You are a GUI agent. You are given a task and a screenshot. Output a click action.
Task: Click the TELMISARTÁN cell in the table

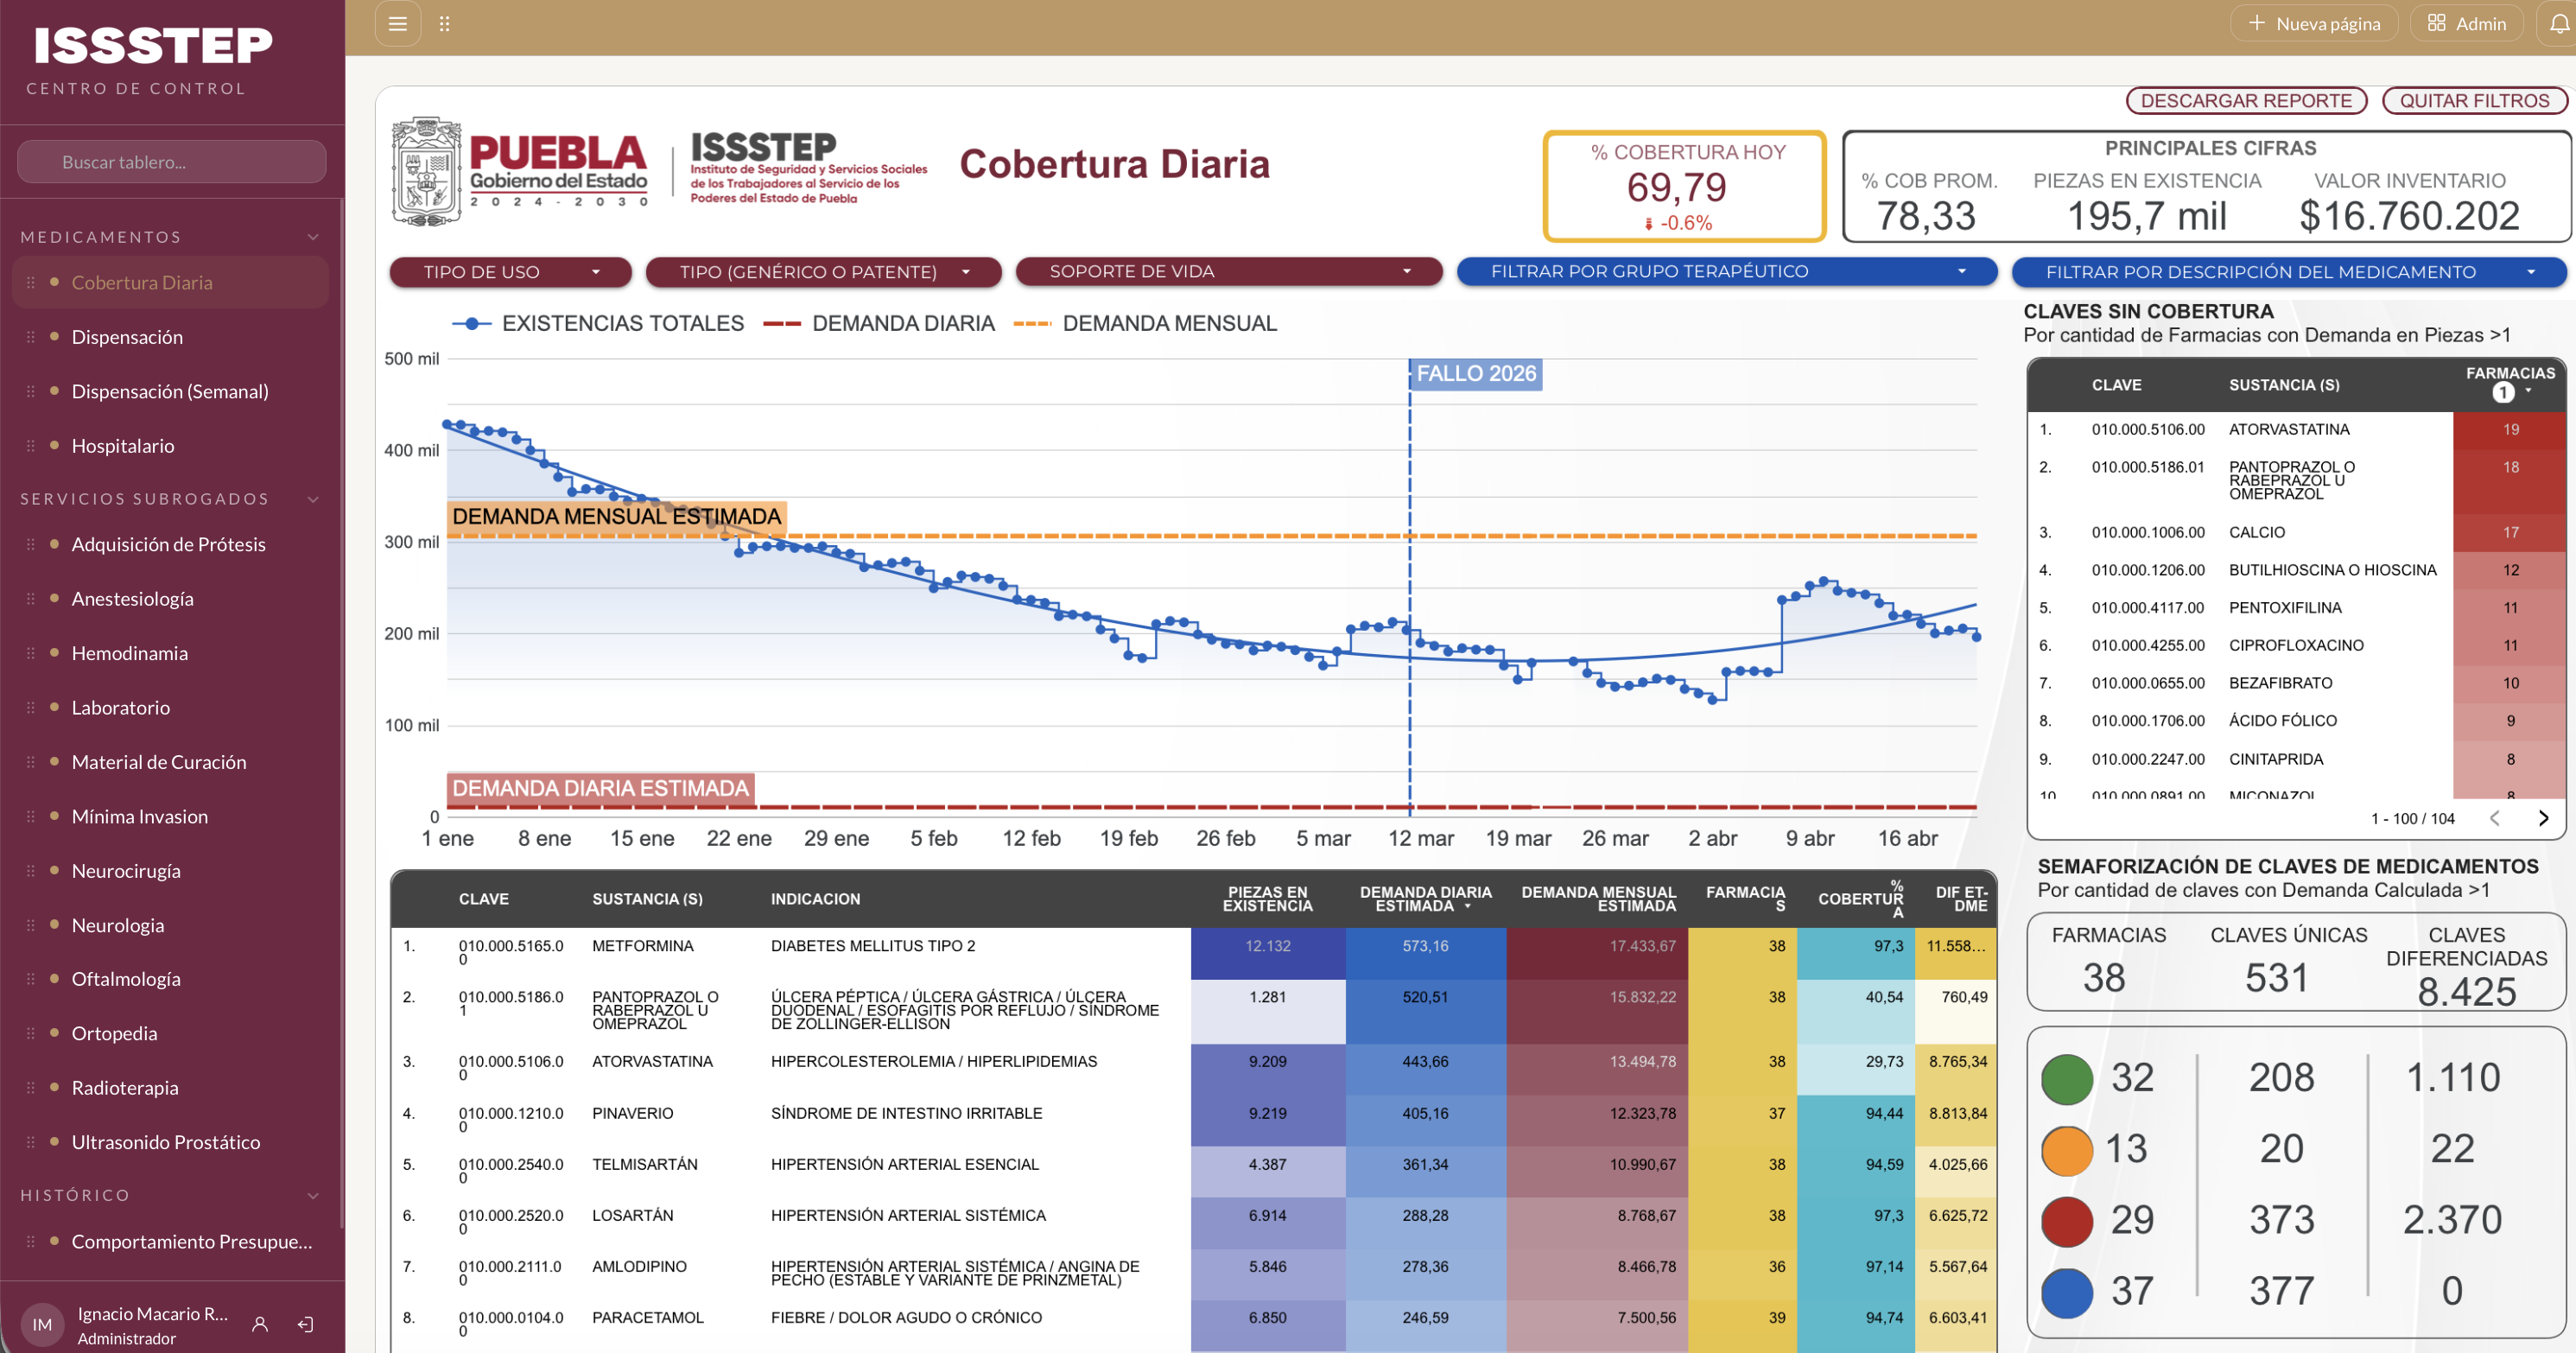tap(645, 1165)
